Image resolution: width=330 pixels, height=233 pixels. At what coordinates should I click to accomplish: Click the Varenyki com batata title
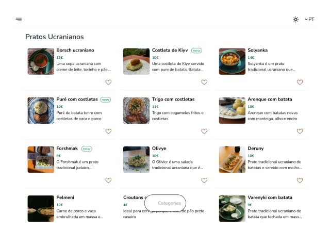coord(270,197)
